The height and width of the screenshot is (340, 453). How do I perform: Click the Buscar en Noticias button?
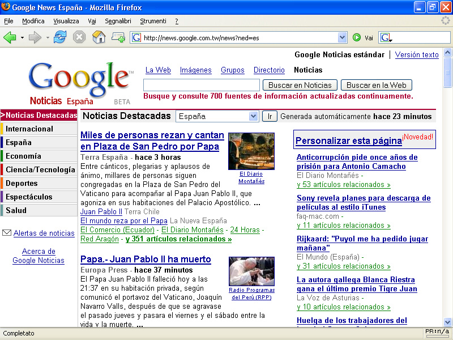tap(300, 85)
